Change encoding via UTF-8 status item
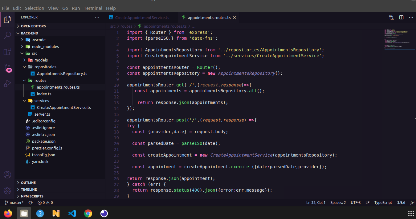The width and height of the screenshot is (416, 219). point(355,203)
